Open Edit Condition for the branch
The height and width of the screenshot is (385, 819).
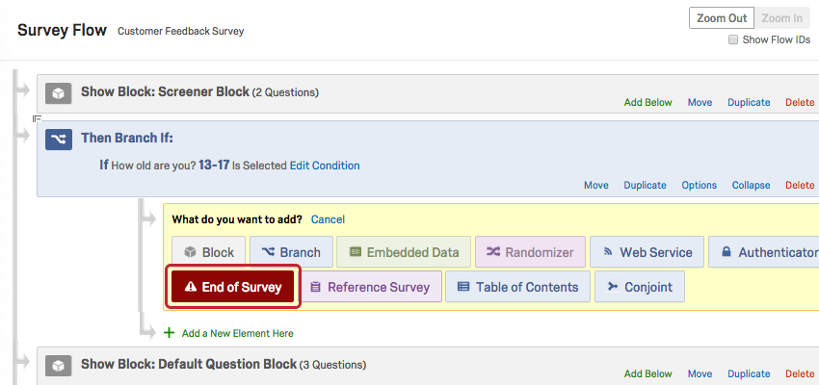[325, 166]
